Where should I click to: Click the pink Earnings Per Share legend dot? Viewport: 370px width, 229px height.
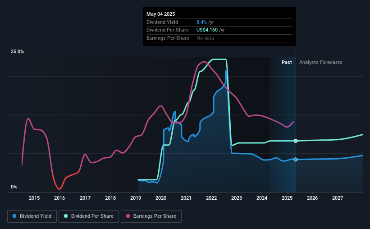pos(128,216)
